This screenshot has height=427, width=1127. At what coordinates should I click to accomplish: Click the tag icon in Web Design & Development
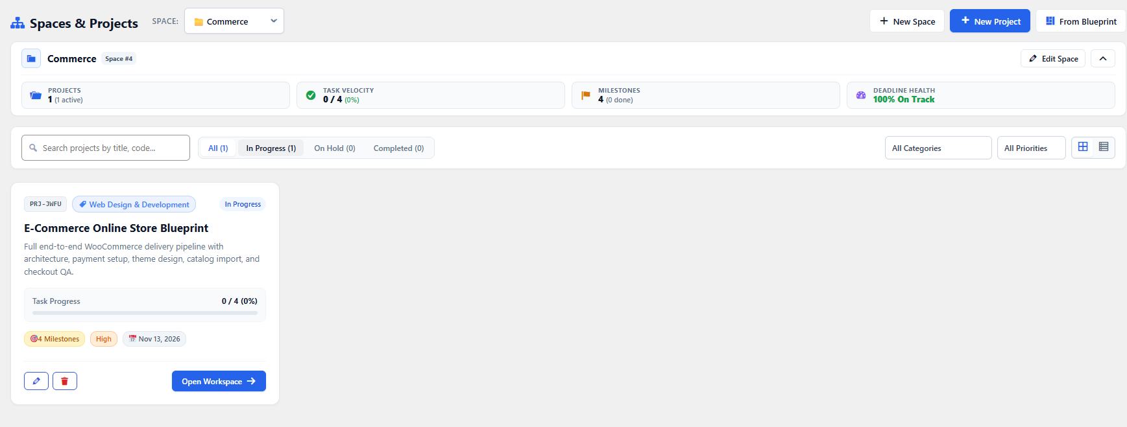click(82, 204)
